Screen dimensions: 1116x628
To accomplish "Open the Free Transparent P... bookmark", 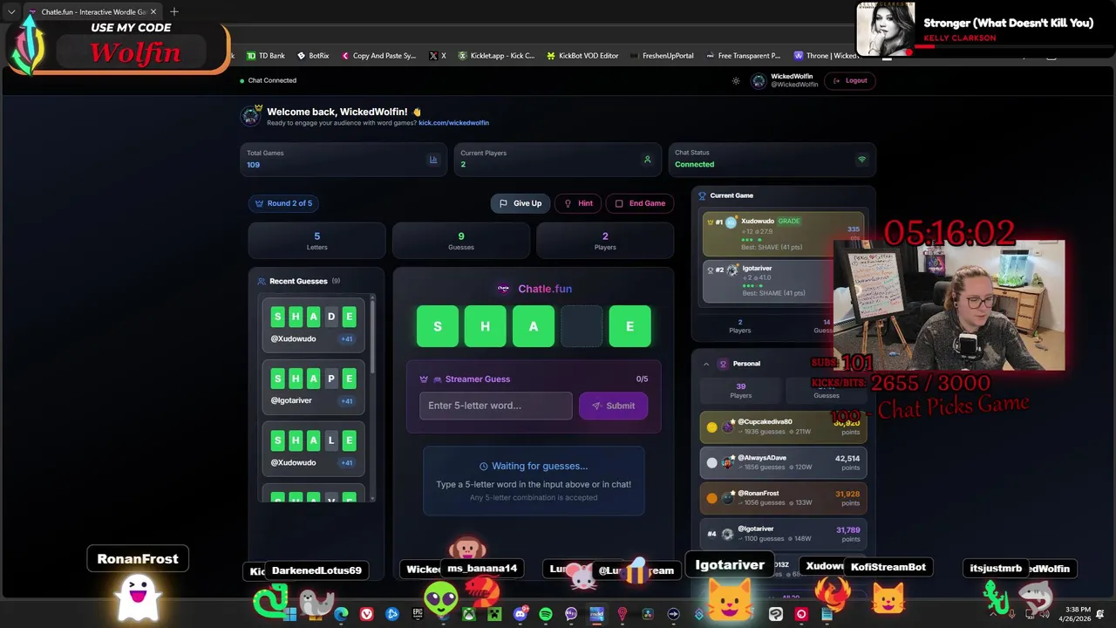I will [x=743, y=56].
